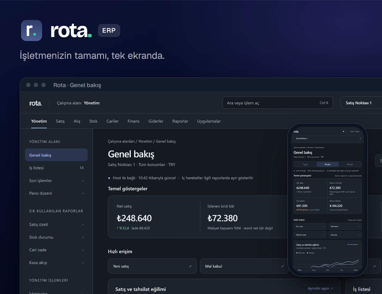Open arrow icon on Mal kabul card
Screen dimensions: 382x294
point(282,266)
